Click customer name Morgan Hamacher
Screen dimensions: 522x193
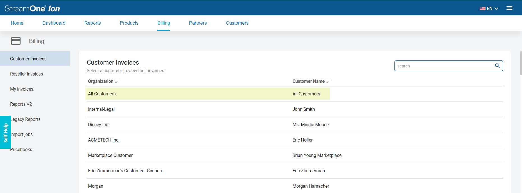pos(311,186)
